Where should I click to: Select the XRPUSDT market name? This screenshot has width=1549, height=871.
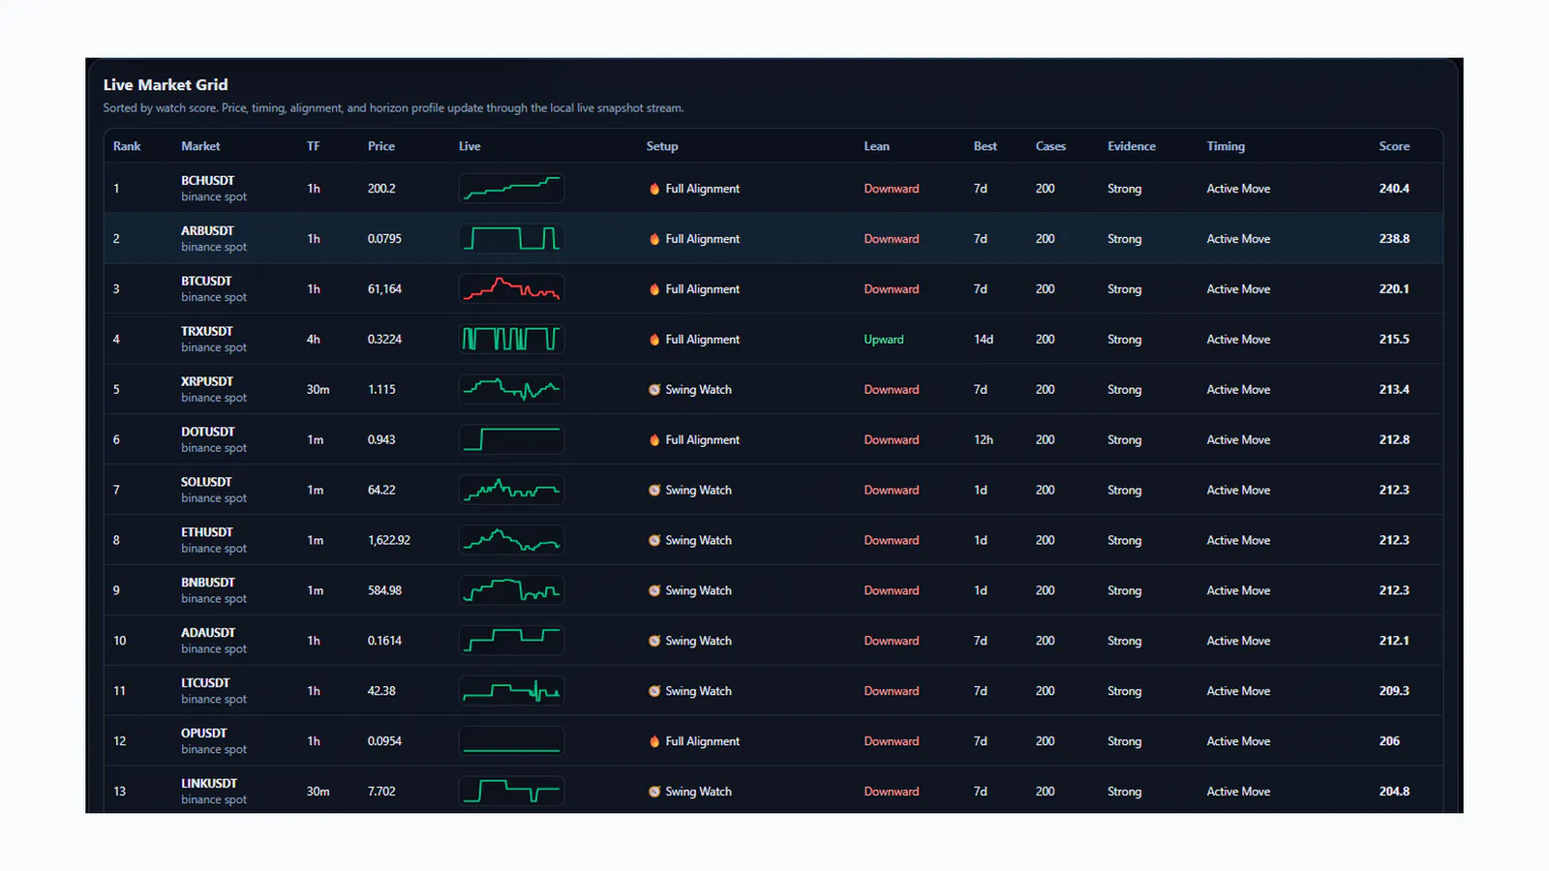pyautogui.click(x=207, y=382)
